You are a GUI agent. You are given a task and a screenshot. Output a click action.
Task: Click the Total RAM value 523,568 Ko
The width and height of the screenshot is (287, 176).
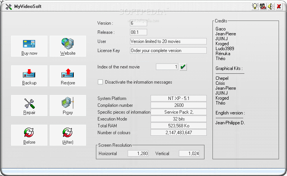(x=178, y=126)
